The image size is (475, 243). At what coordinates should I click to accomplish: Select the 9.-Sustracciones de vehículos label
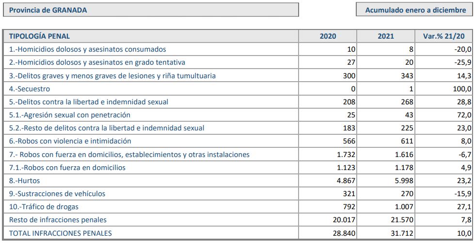(57, 194)
